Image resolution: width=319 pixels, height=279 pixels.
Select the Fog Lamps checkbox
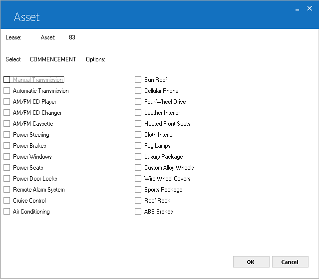[138, 146]
